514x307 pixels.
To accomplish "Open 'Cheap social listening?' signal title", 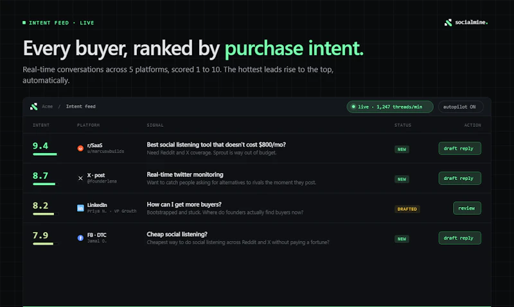I will click(x=177, y=234).
